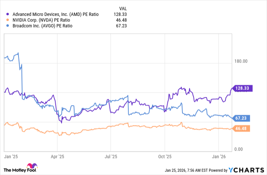Click the Jan '25 x-axis label
Image resolution: width=267 pixels, height=175 pixels.
[x=11, y=157]
